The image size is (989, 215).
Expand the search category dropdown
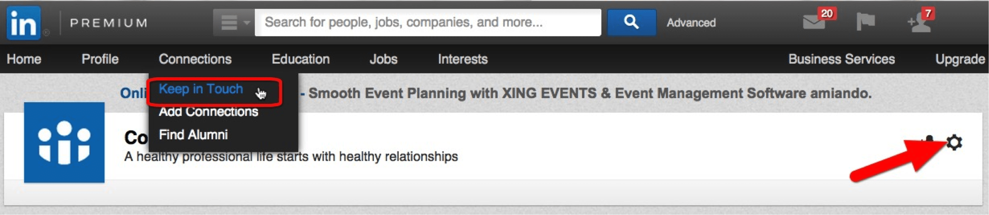click(234, 22)
